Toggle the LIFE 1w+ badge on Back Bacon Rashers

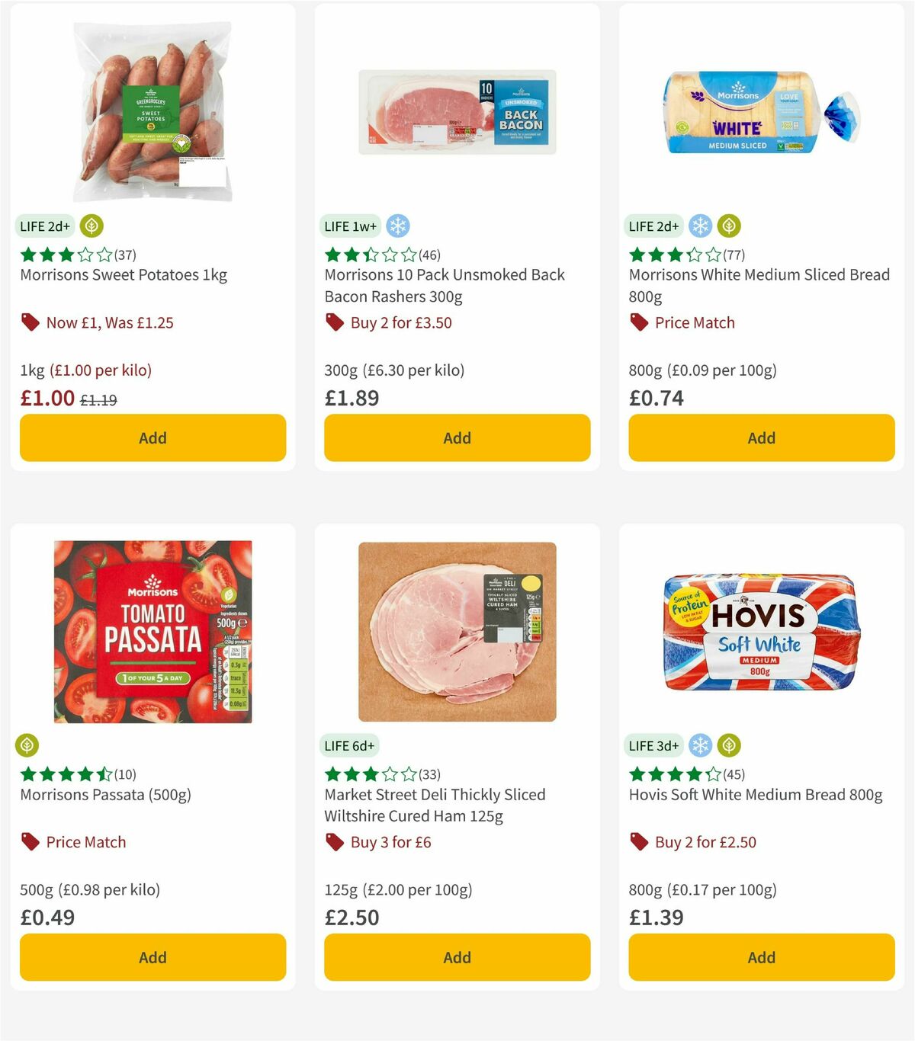coord(349,226)
